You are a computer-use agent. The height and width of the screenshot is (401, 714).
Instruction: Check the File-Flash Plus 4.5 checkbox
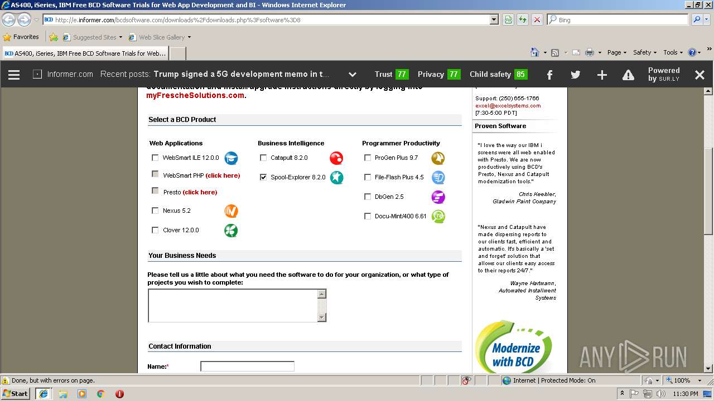coord(368,177)
